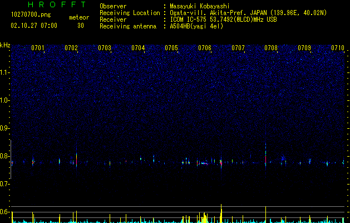Click the tallest yellow power spike near 0706
The height and width of the screenshot is (223, 350).
point(221,213)
